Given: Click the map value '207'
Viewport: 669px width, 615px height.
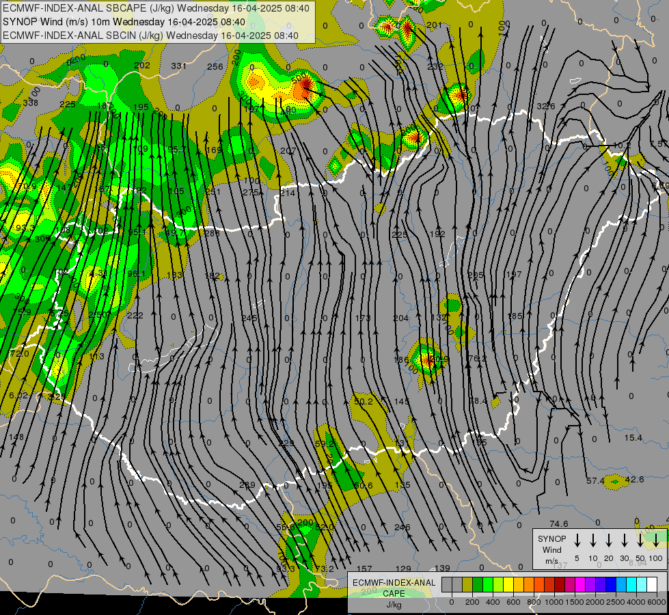Looking at the screenshot, I should tap(288, 150).
